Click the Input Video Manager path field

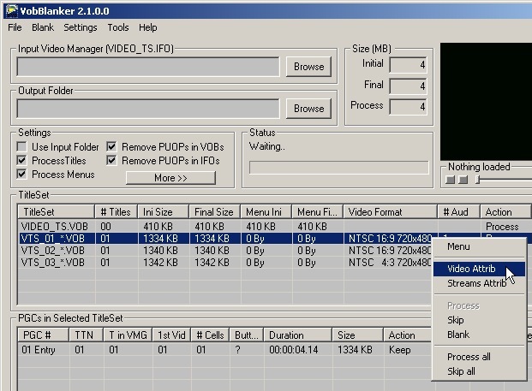click(148, 67)
